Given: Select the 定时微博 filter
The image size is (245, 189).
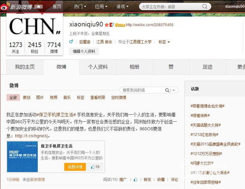Looking at the screenshot, I should coord(119,98).
